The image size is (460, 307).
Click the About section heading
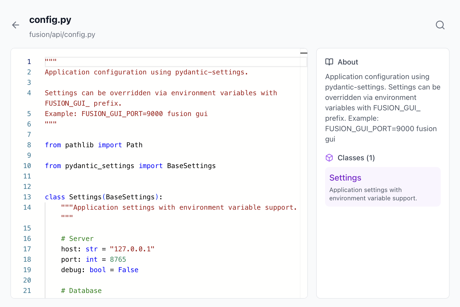348,62
